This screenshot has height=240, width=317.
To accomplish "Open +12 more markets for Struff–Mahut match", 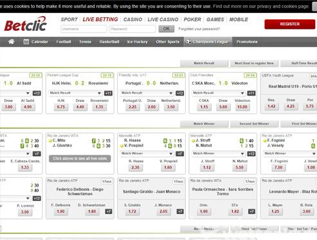I will pyautogui.click(x=251, y=154).
